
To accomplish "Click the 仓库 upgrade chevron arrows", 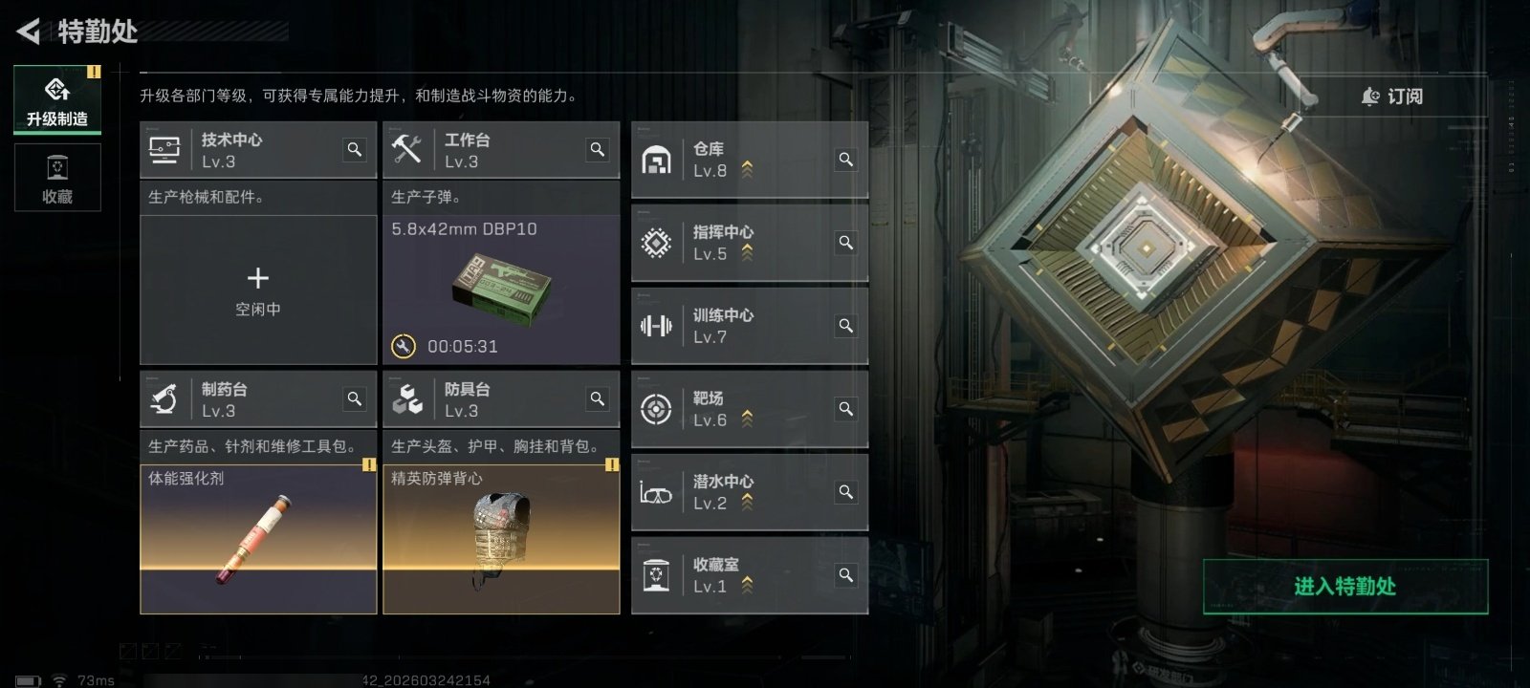I will [747, 170].
